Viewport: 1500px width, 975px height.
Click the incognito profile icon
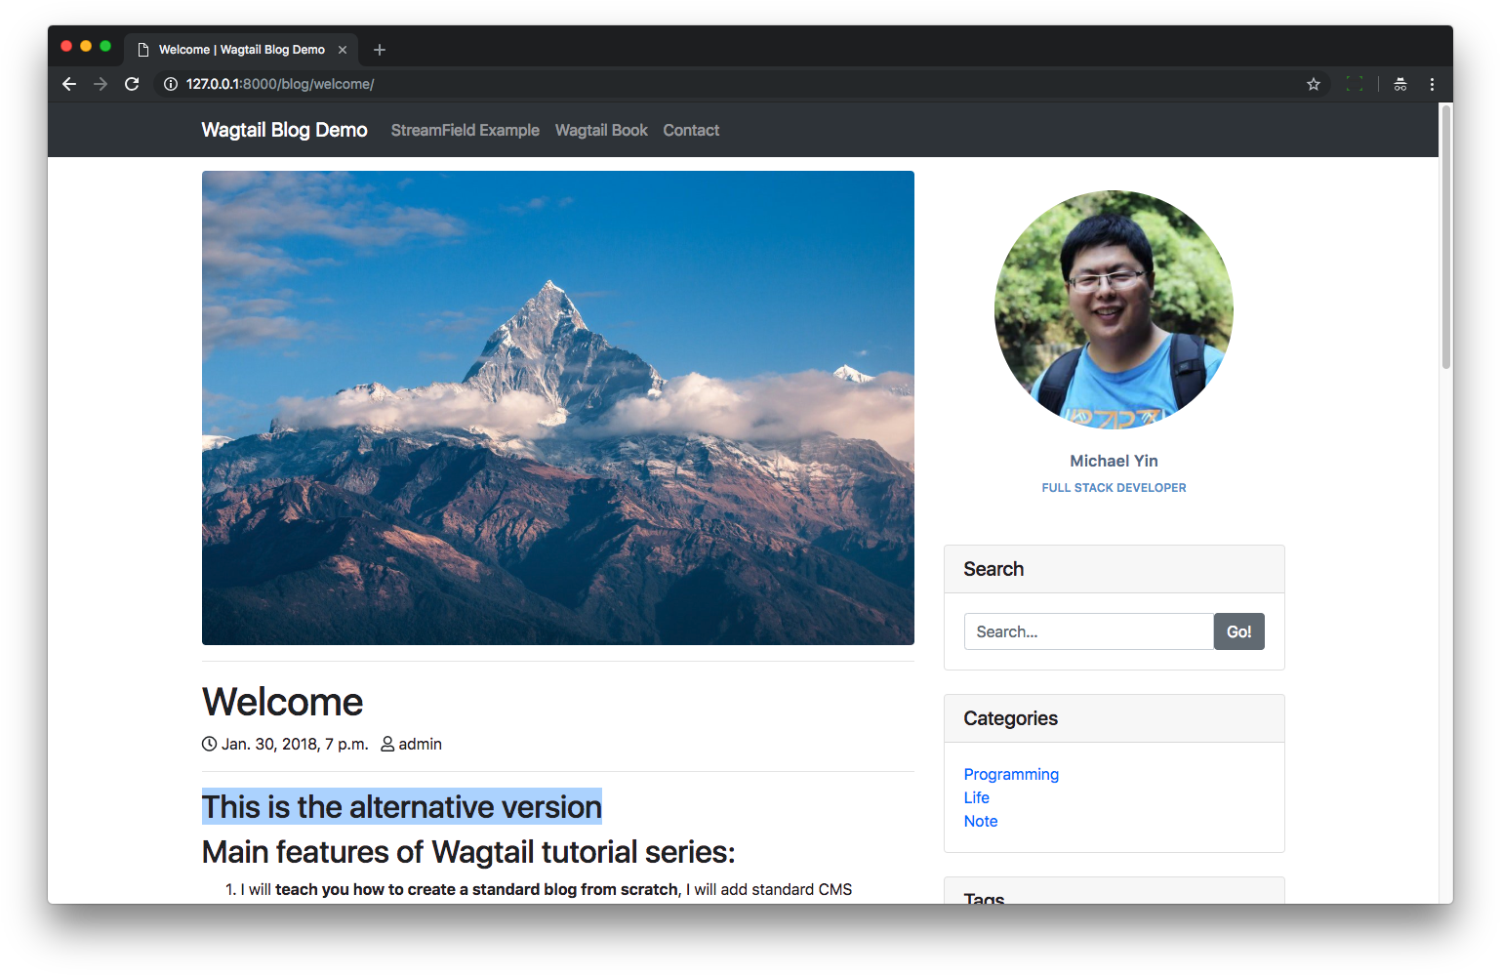point(1400,84)
